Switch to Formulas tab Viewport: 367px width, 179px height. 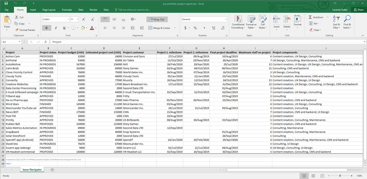tap(67, 10)
